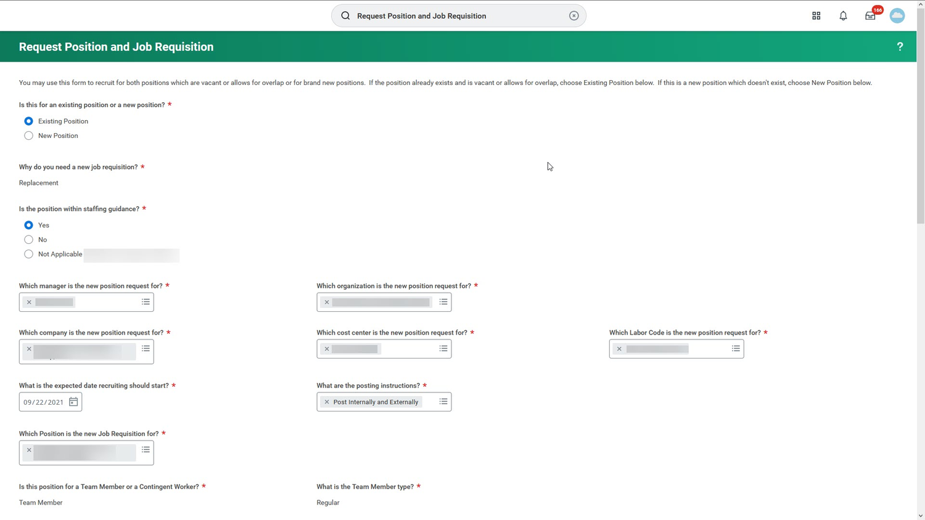Select No for staffing guidance question
The width and height of the screenshot is (925, 520).
click(x=28, y=239)
